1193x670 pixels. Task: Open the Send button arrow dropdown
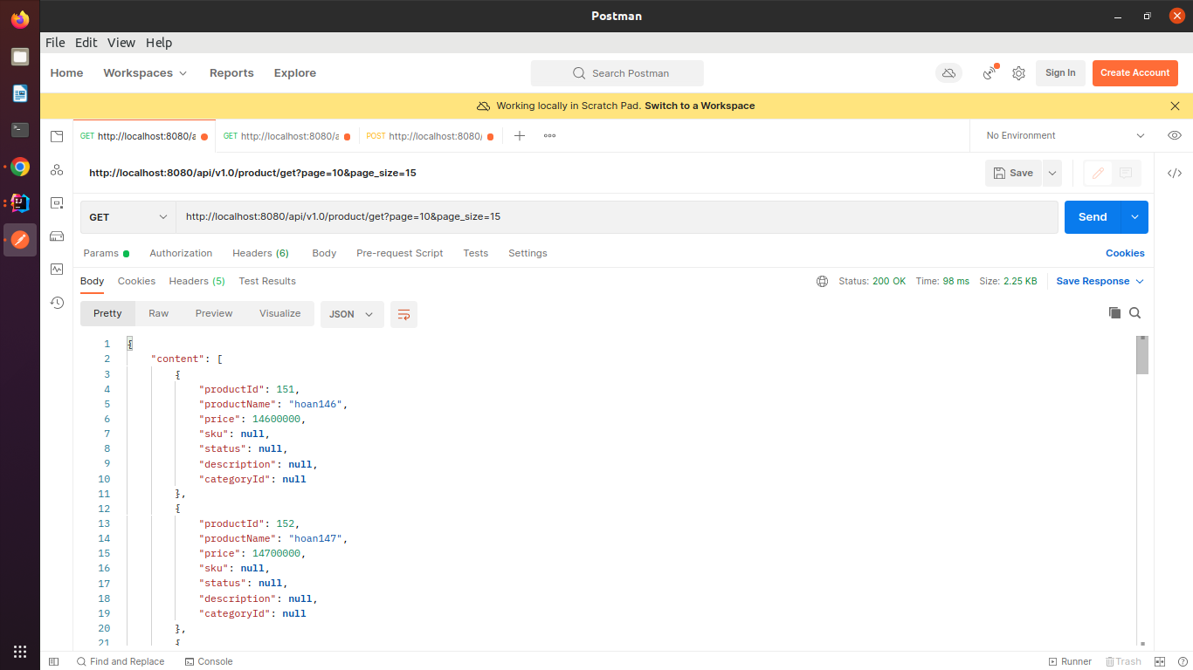1134,217
